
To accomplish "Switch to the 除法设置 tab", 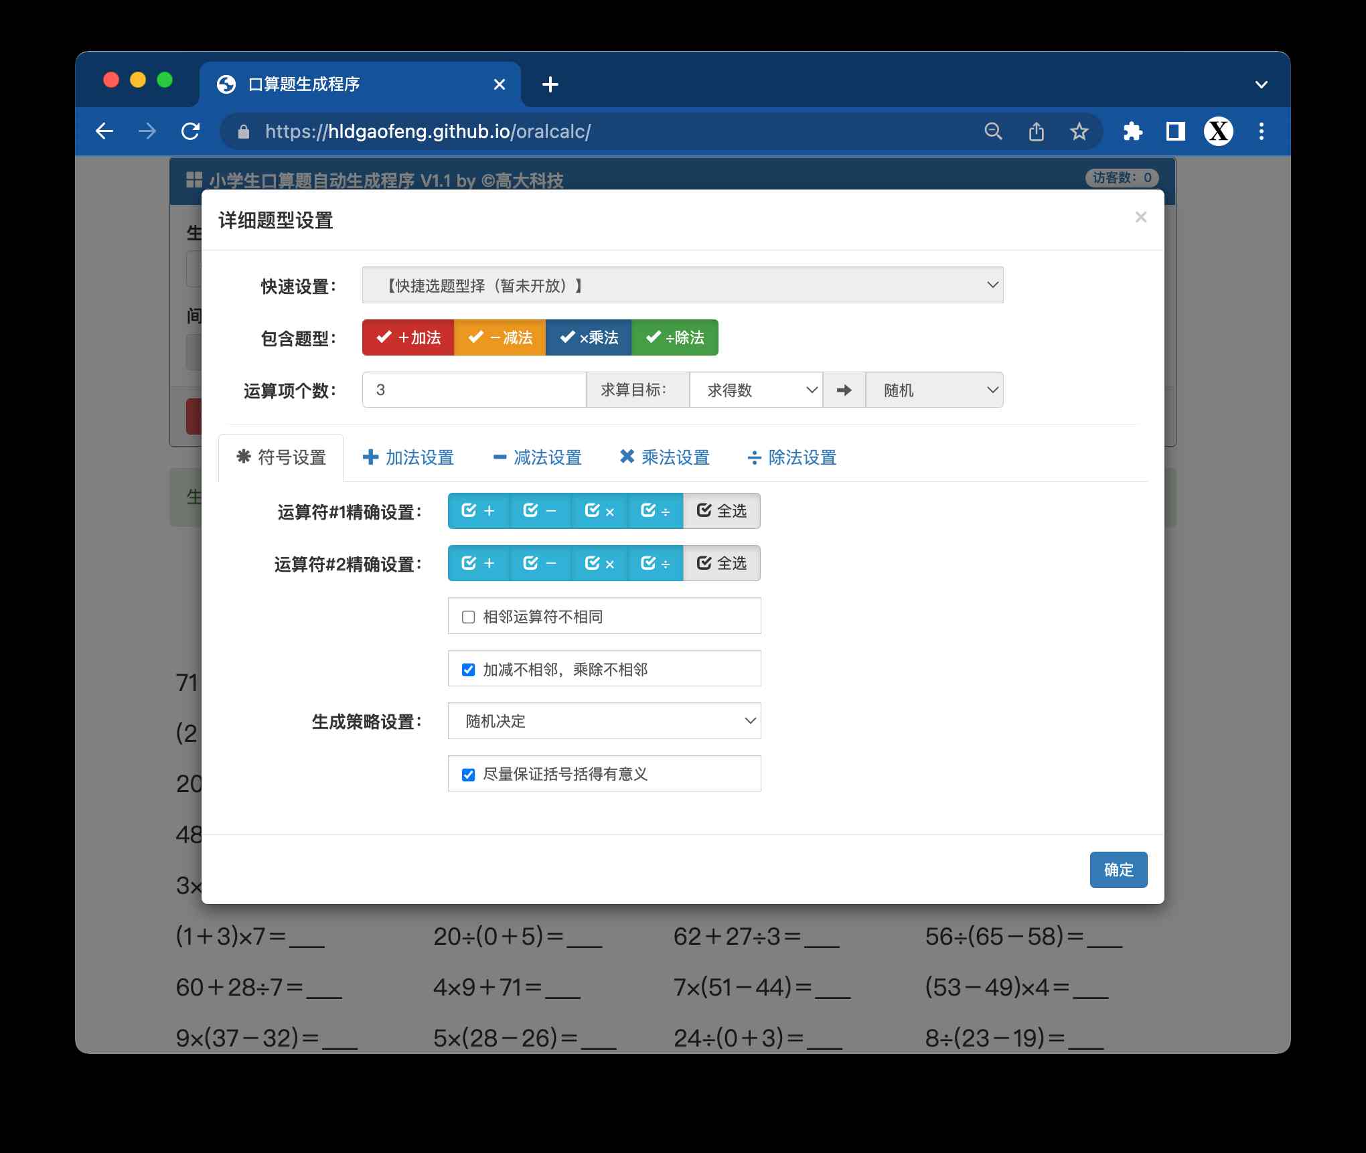I will click(x=791, y=457).
